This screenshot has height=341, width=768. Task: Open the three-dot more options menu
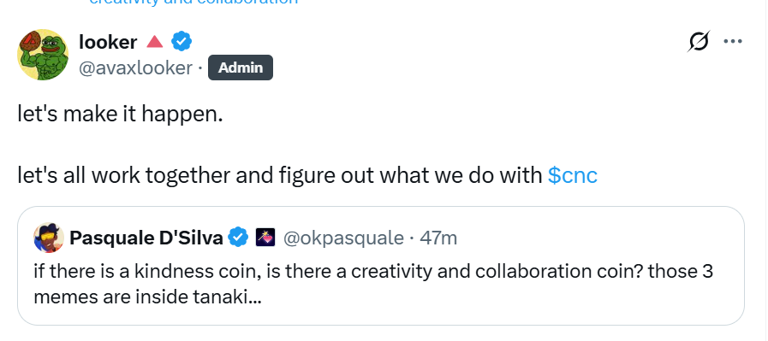pyautogui.click(x=733, y=42)
